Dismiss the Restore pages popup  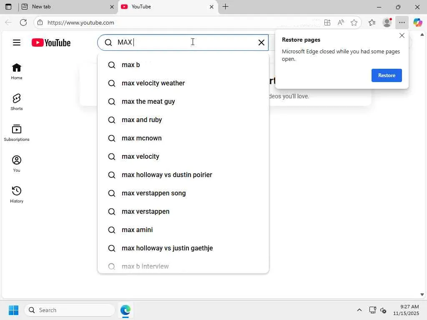(x=402, y=35)
